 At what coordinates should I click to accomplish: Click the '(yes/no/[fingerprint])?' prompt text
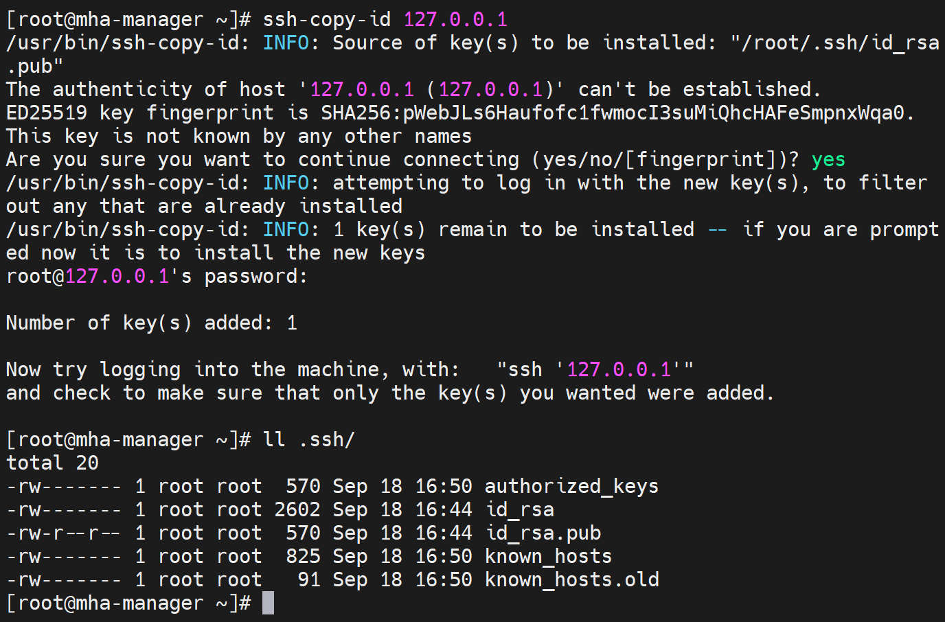665,159
